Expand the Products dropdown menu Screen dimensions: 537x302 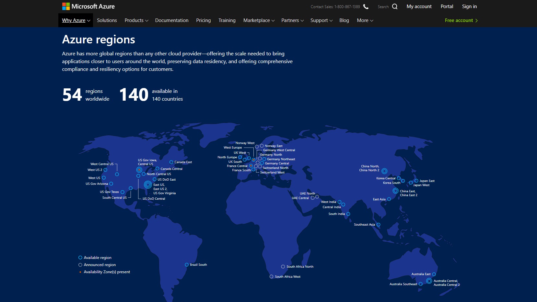coord(136,20)
